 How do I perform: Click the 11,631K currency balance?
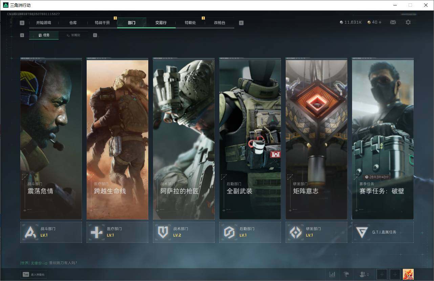[x=351, y=22]
